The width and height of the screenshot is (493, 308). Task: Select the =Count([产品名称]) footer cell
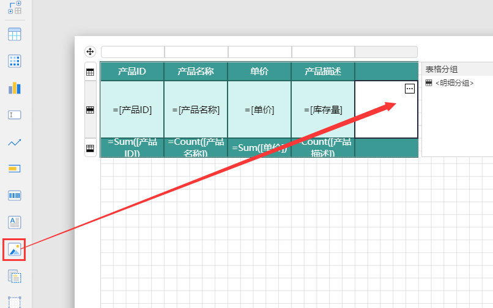tap(196, 148)
